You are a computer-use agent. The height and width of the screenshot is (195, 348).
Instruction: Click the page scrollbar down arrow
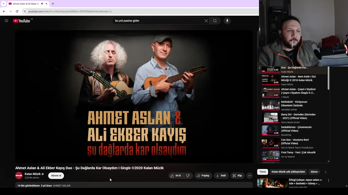pyautogui.click(x=346, y=186)
